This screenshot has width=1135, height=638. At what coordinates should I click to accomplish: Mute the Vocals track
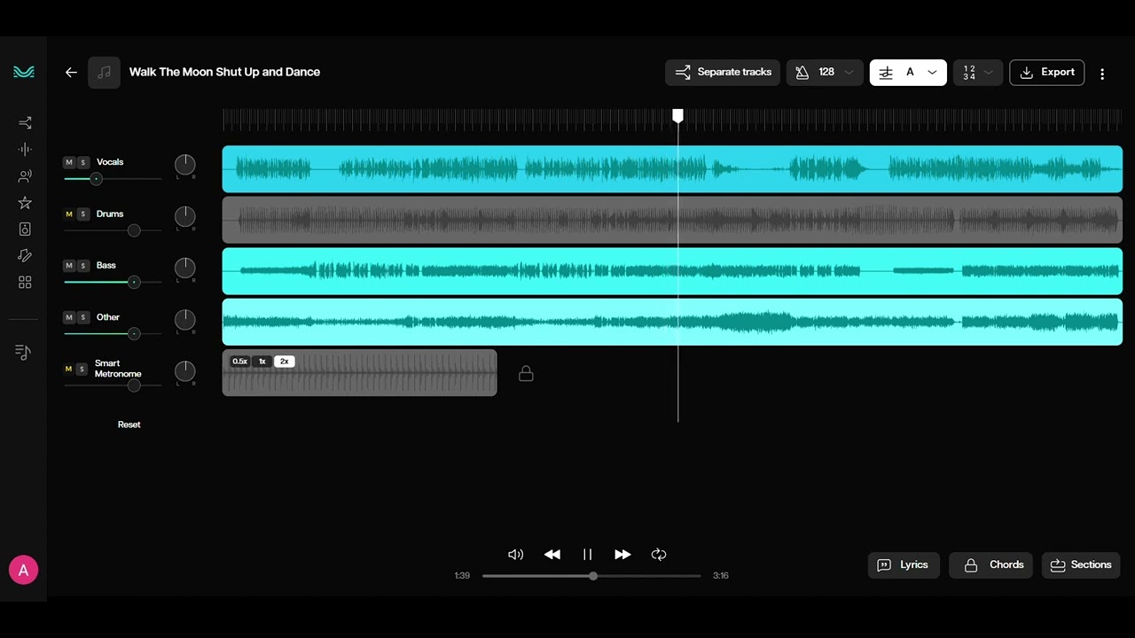[69, 162]
